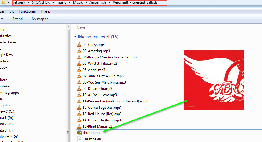
Task: Go to the Aerosmith folder breadcrumb
Action: [98, 2]
